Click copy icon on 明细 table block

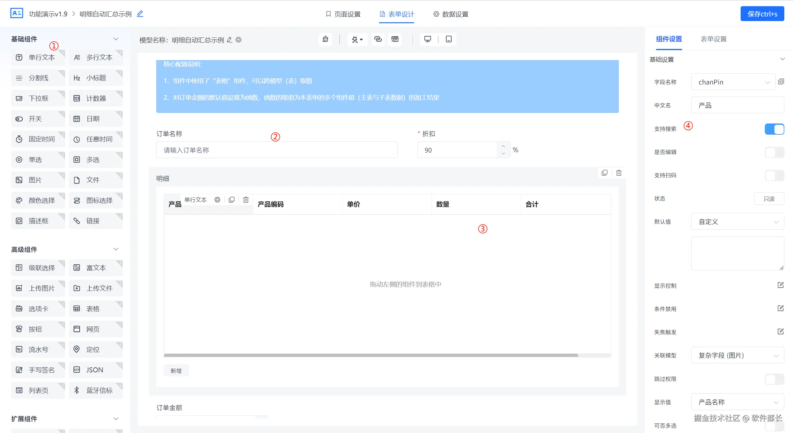pyautogui.click(x=604, y=173)
